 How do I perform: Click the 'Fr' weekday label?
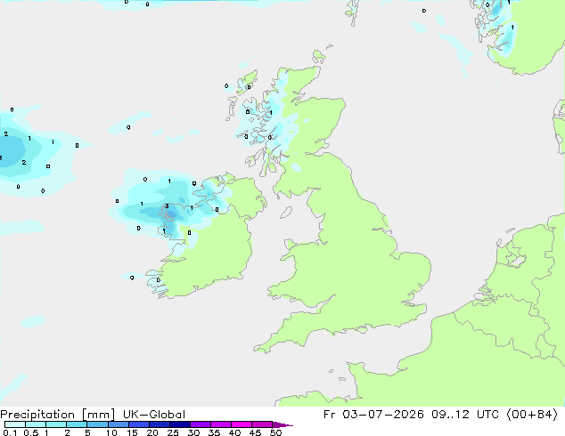[329, 415]
